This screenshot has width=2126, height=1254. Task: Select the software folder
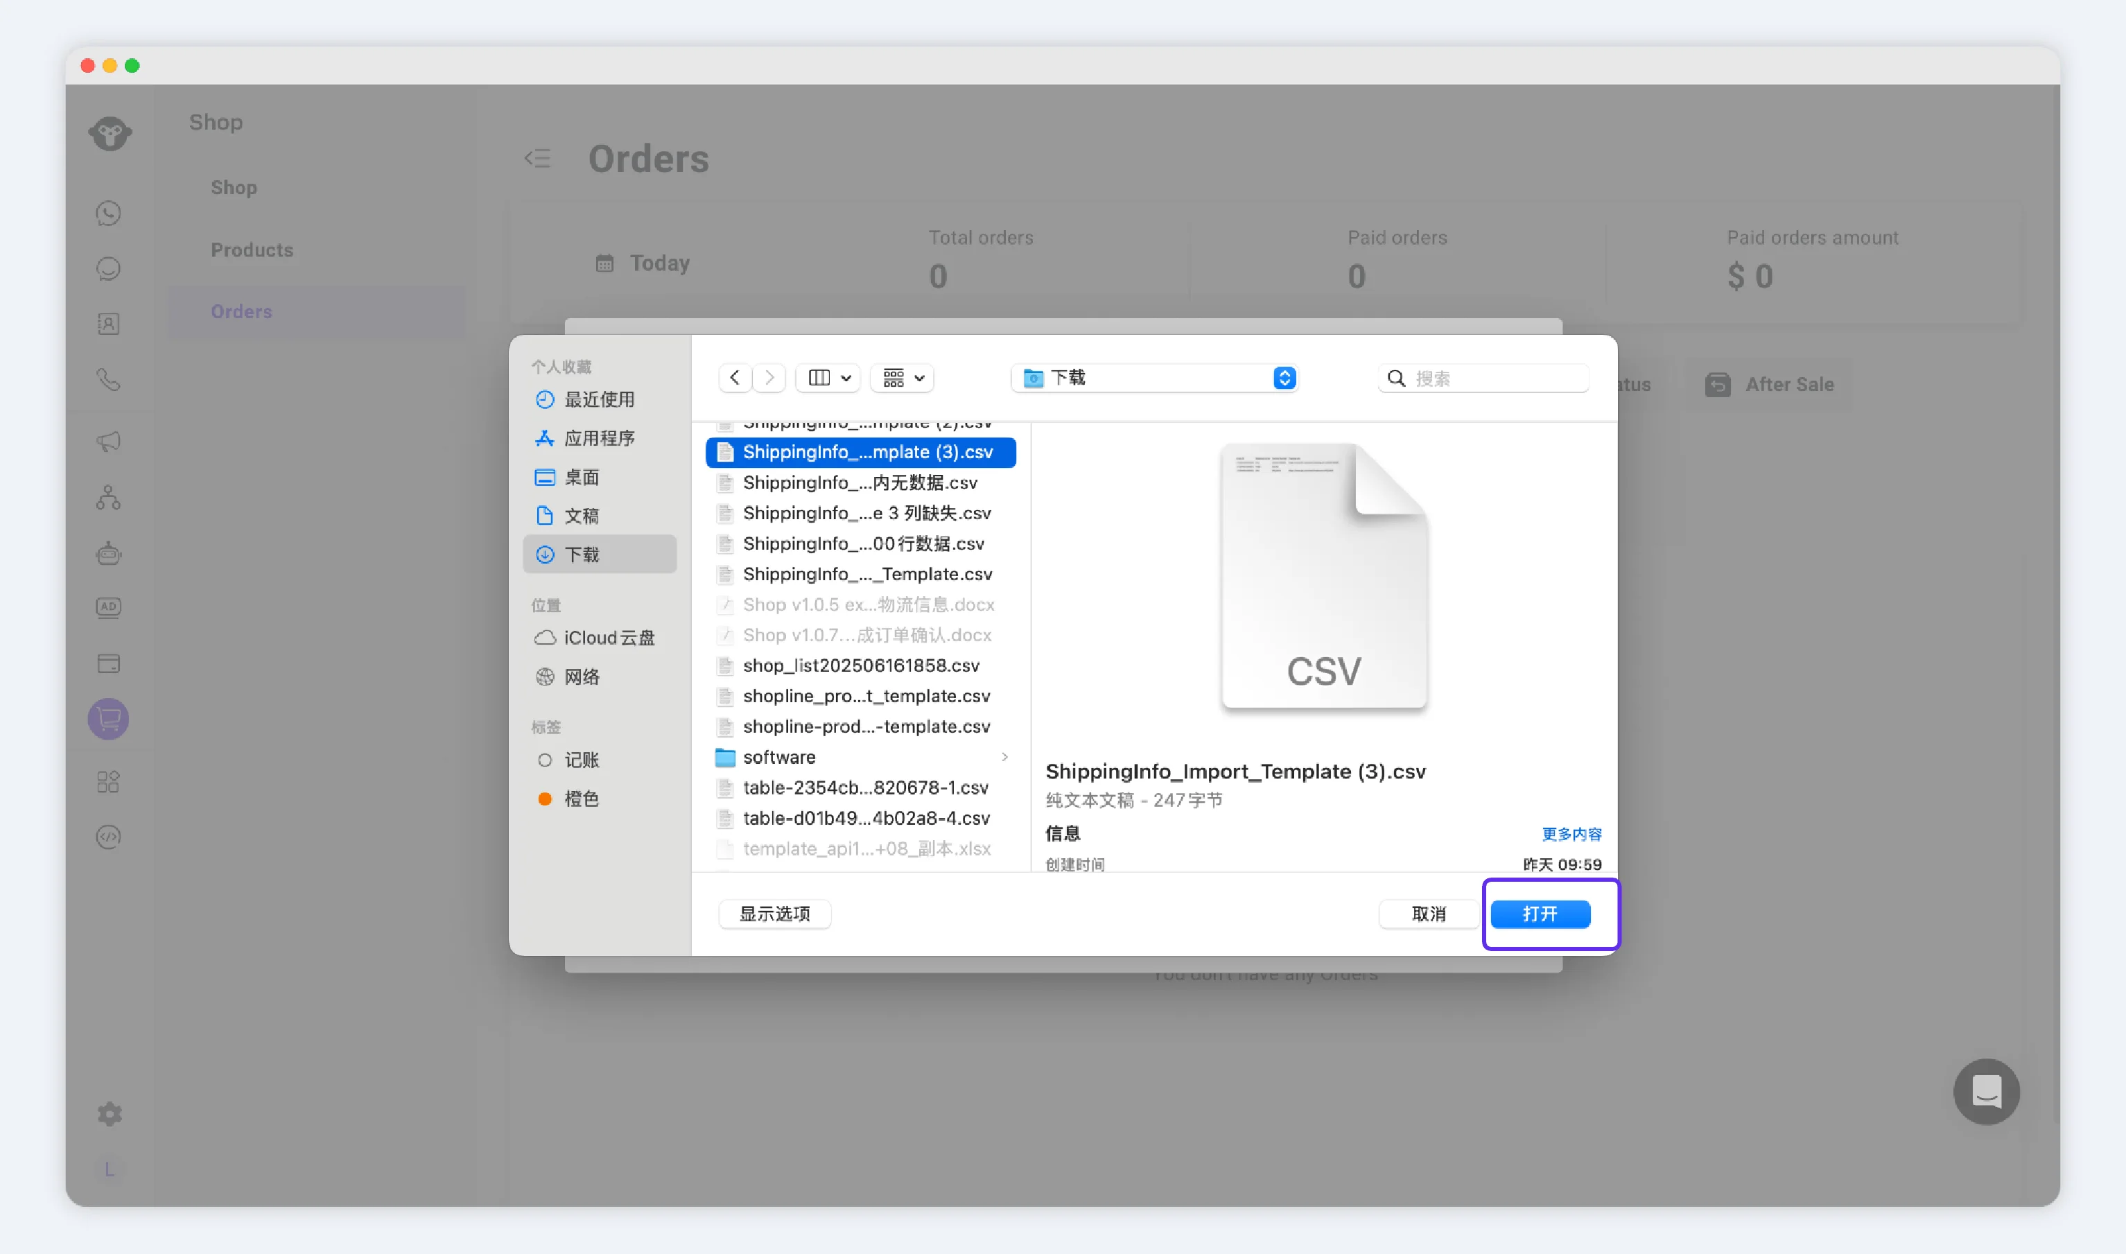tap(861, 757)
